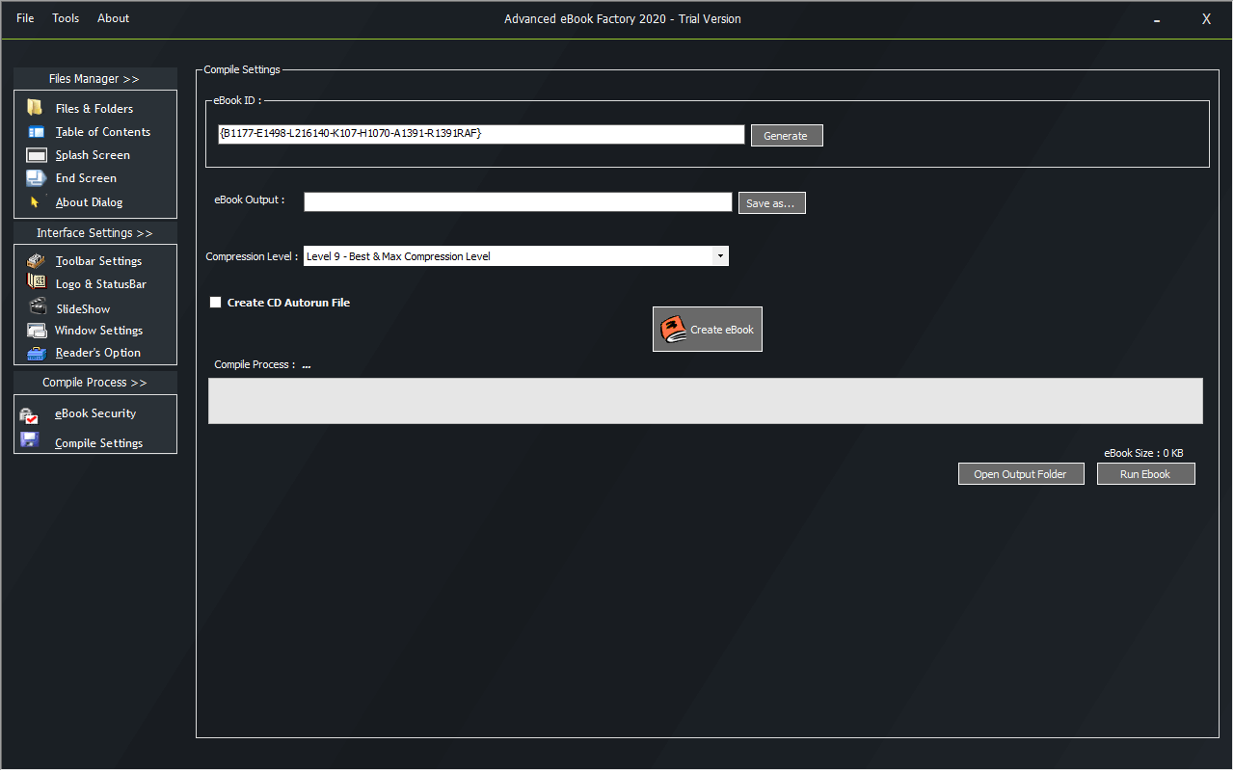This screenshot has height=771, width=1234.
Task: Click the Compile Settings floppy disk icon
Action: click(29, 440)
